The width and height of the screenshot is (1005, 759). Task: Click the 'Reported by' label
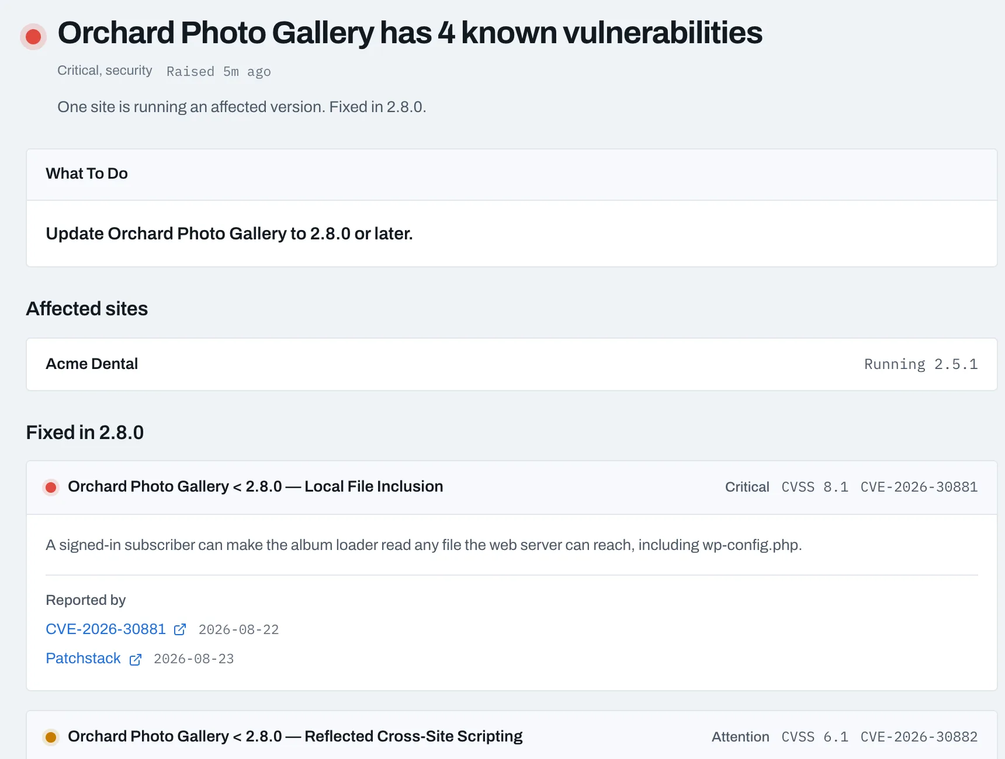[86, 600]
